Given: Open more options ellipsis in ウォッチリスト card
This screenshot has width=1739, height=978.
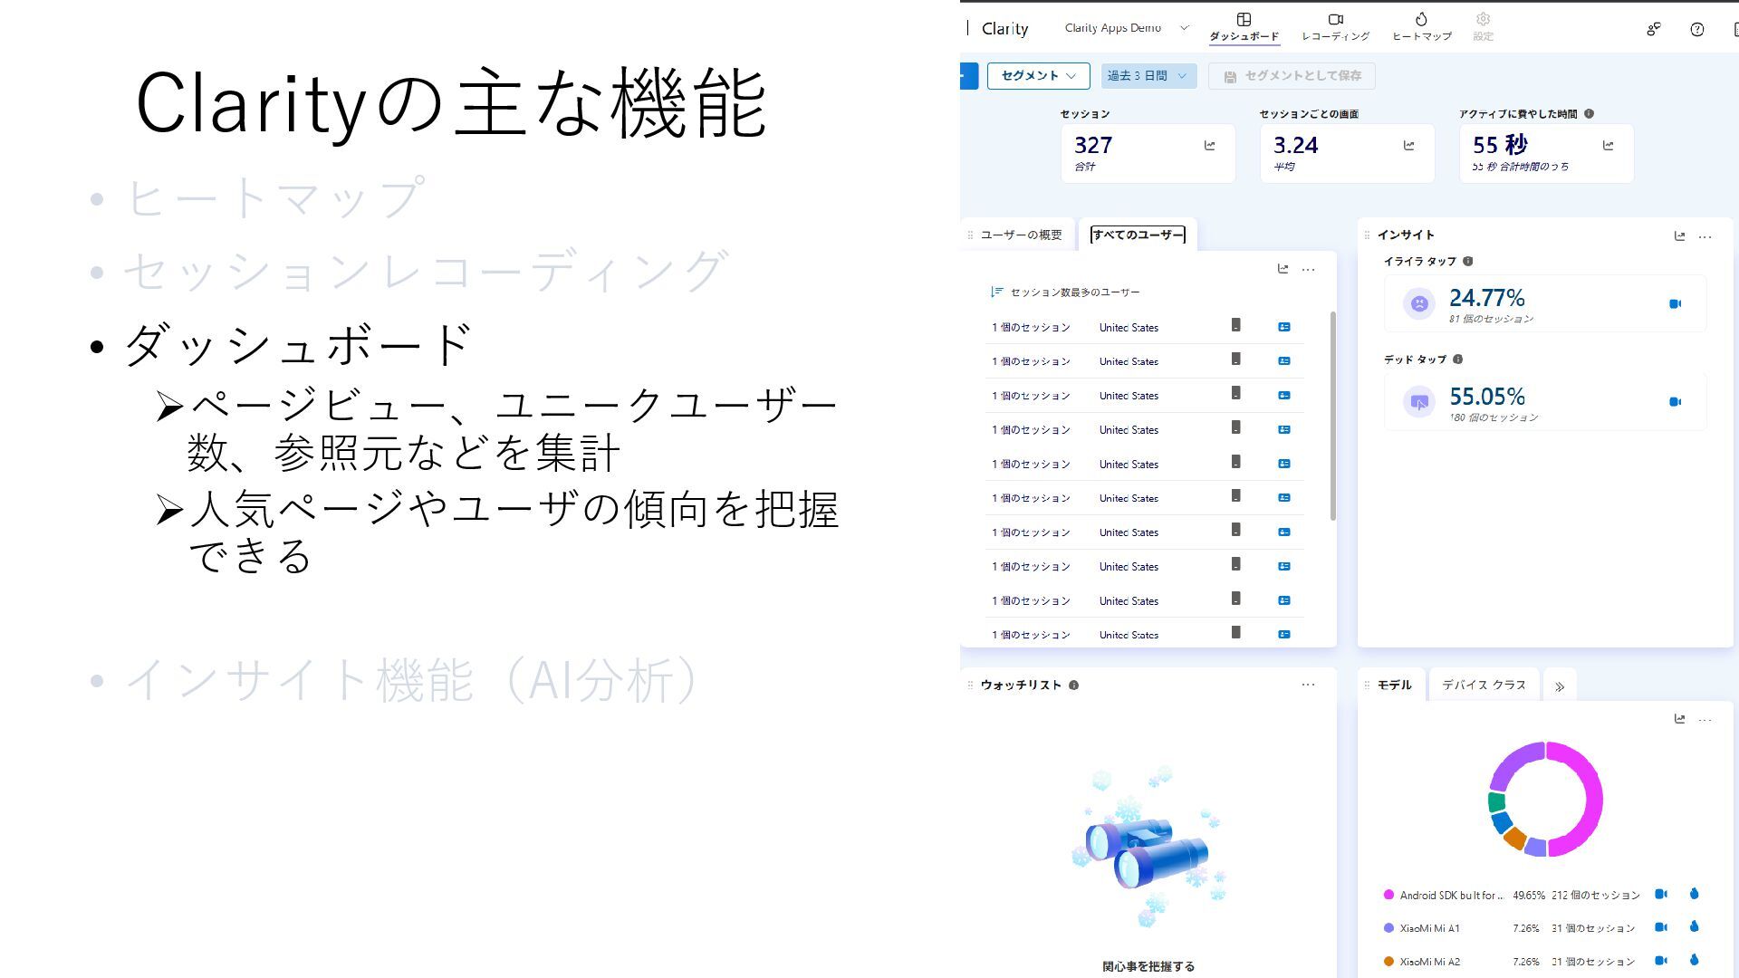Looking at the screenshot, I should click(x=1308, y=685).
